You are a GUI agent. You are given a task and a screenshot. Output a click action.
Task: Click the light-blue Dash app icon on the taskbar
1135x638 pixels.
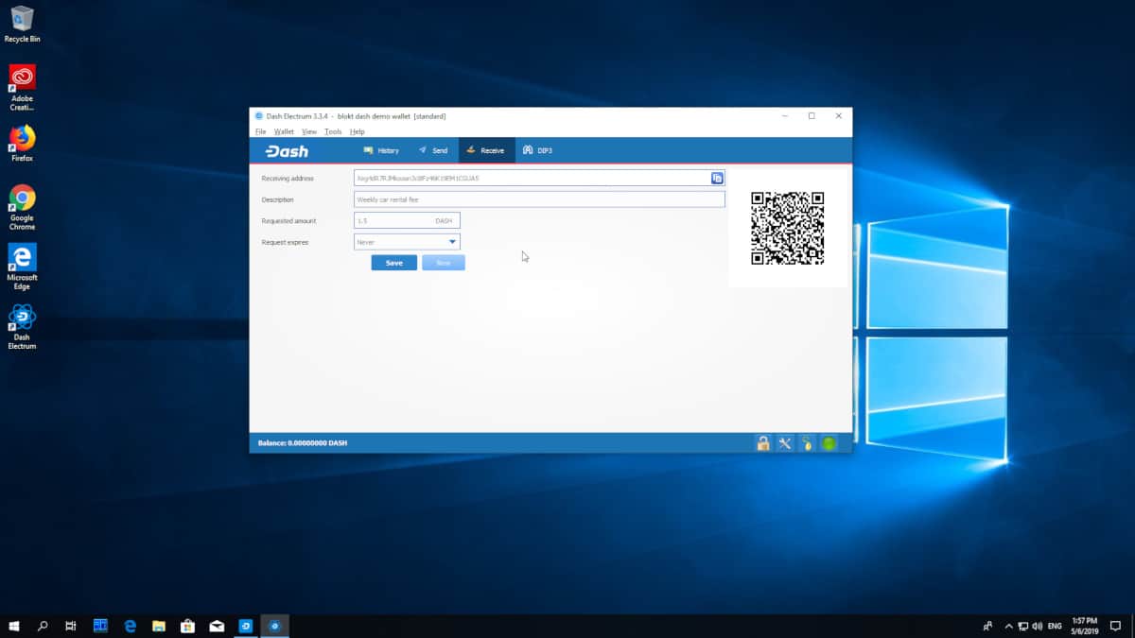pos(246,626)
